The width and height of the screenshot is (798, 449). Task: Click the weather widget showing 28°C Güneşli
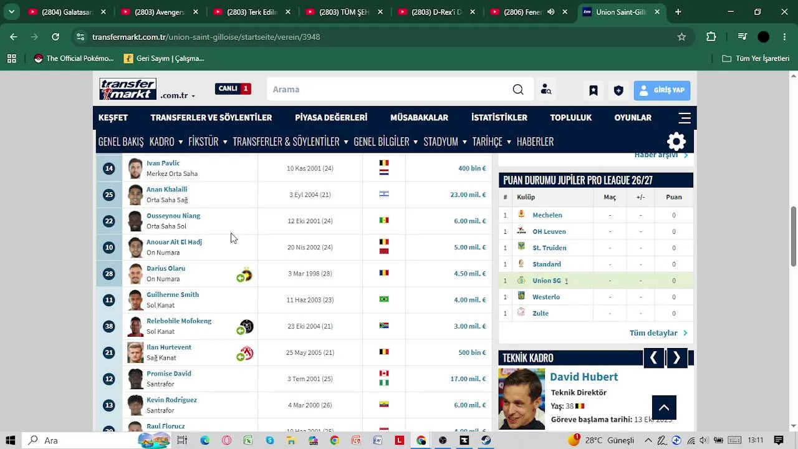click(601, 440)
